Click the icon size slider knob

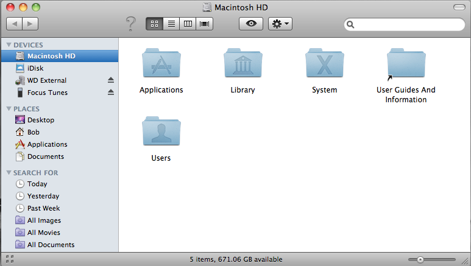420,260
